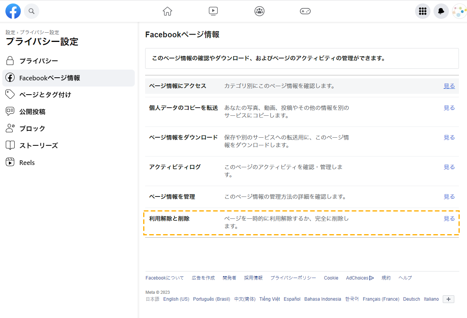Switch language to Español

(x=292, y=299)
